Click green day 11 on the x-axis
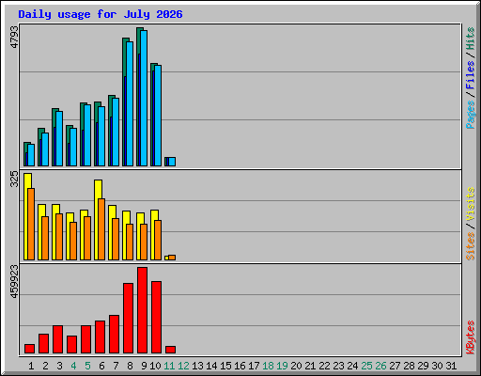Image resolution: width=481 pixels, height=376 pixels. pos(169,366)
